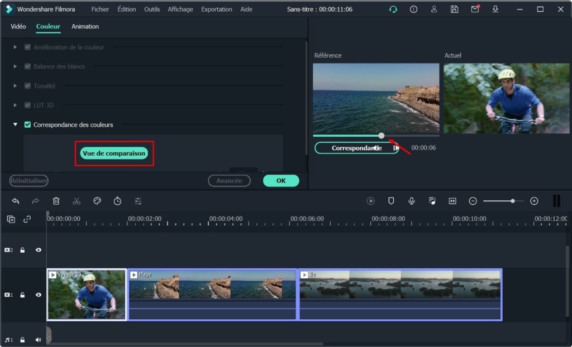
Task: Open the Édition menu
Action: [x=127, y=9]
